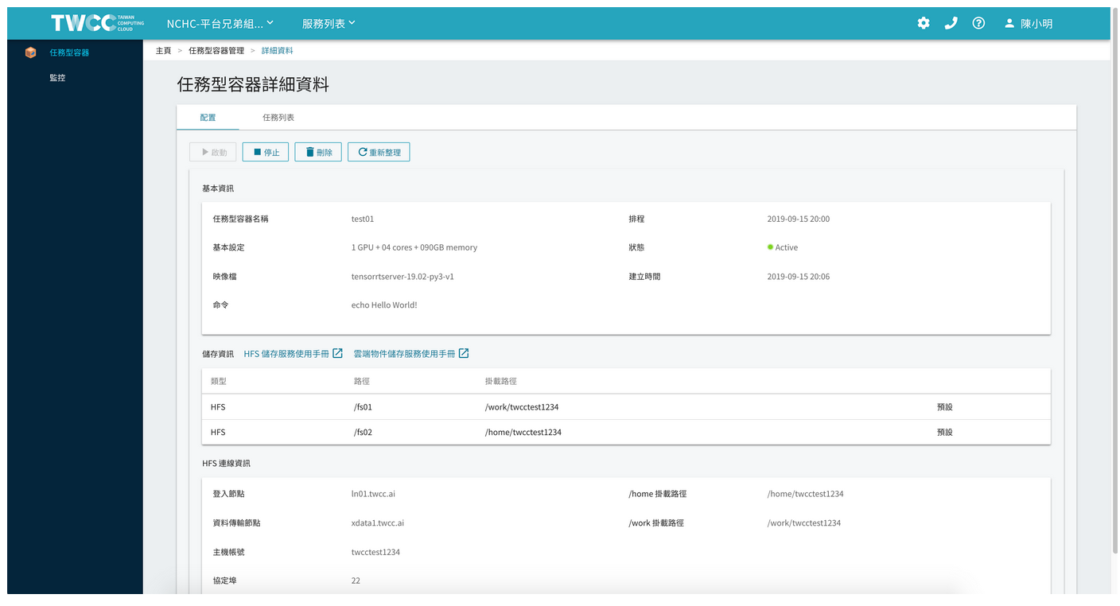Image resolution: width=1120 pixels, height=606 pixels.
Task: Click the /fs02 path cell
Action: (x=363, y=432)
